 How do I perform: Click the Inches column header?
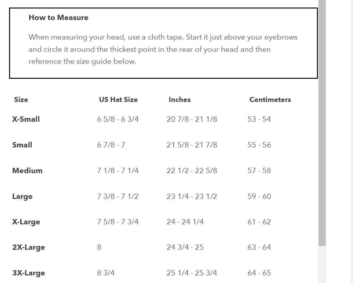(180, 100)
